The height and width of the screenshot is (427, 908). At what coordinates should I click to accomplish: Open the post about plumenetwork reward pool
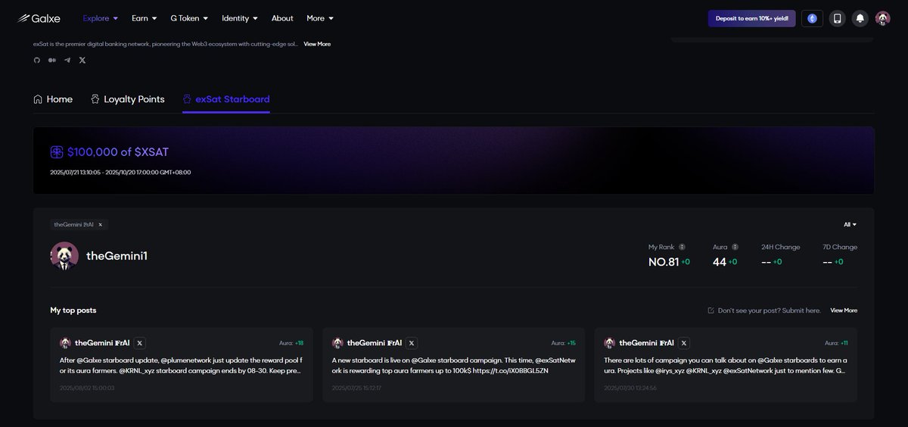click(181, 366)
